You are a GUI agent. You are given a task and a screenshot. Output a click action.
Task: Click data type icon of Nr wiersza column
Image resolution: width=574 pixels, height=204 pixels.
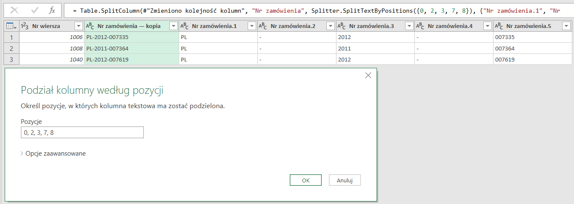[x=25, y=26]
